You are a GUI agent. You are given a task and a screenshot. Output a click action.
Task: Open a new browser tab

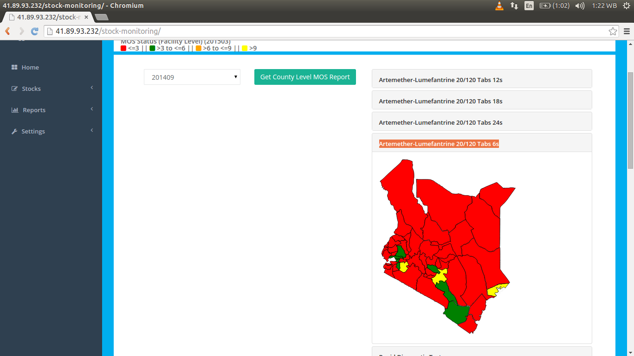pos(101,17)
